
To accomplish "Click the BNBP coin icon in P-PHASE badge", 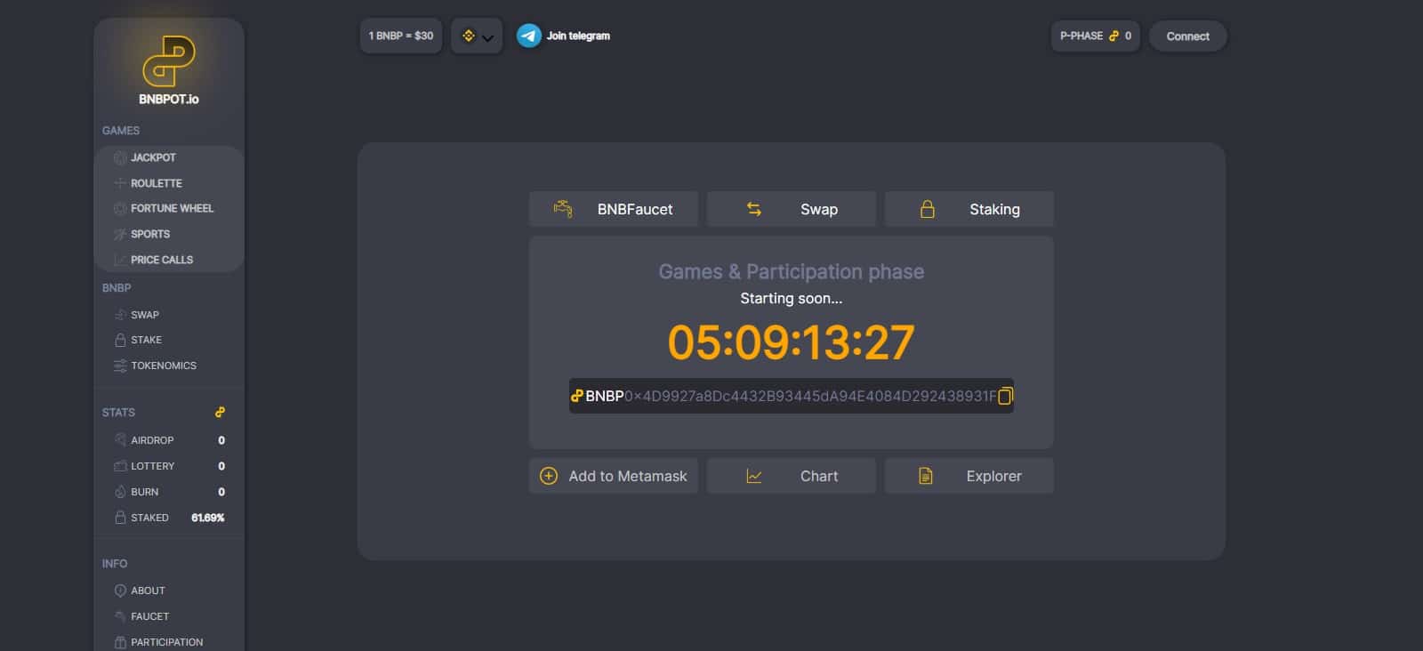I will pos(1113,36).
